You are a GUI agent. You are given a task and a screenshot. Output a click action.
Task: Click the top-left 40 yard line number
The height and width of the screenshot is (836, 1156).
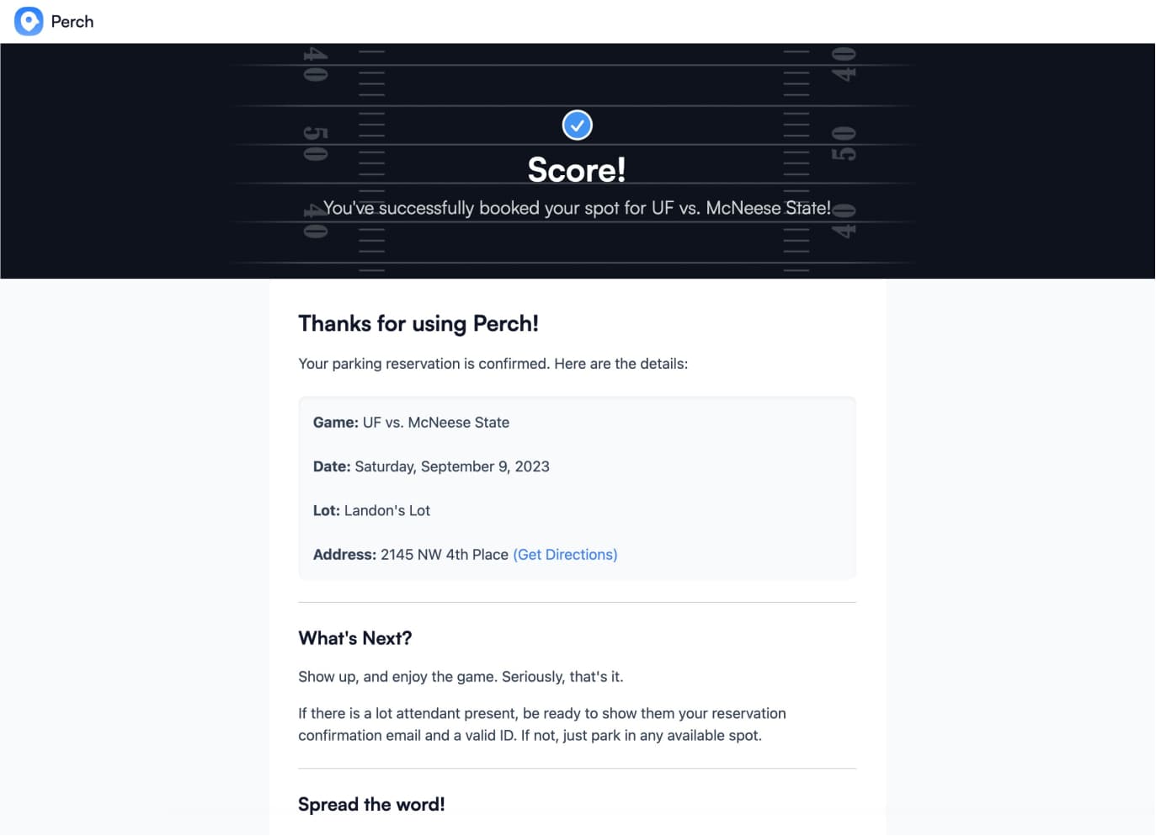316,65
